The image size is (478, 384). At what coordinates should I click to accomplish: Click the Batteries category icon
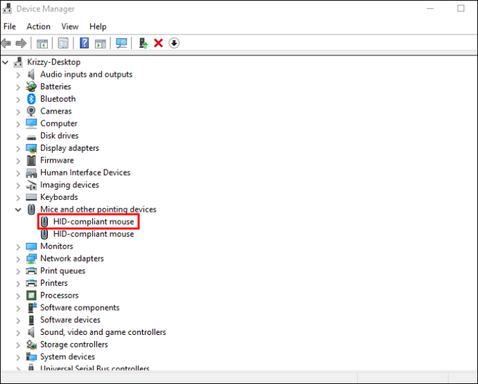[31, 86]
